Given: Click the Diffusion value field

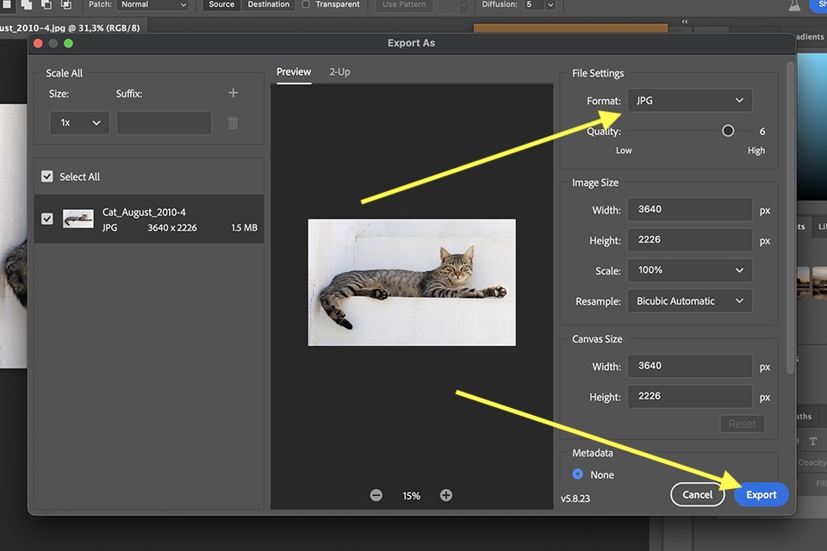Looking at the screenshot, I should pyautogui.click(x=534, y=5).
